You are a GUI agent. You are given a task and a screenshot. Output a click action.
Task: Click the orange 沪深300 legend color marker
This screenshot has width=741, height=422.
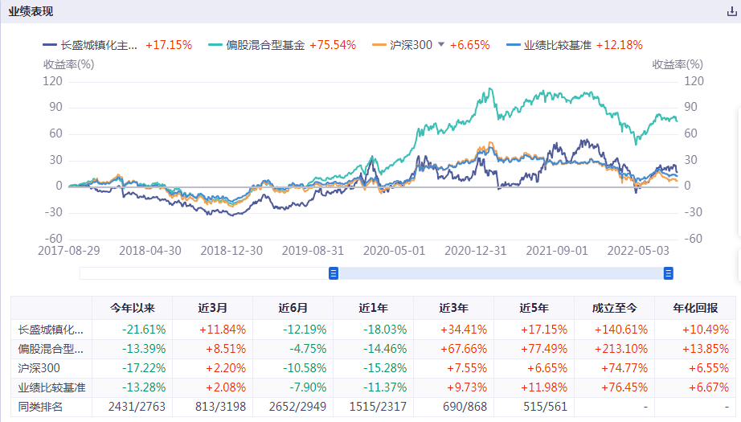[380, 45]
